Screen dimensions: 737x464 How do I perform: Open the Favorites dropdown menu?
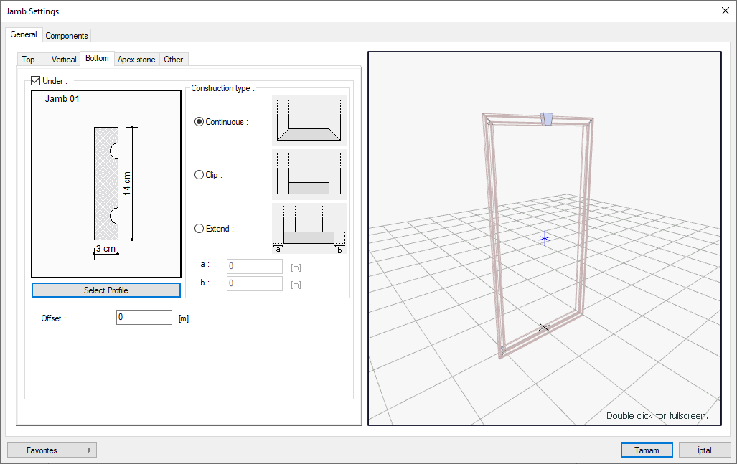(52, 450)
